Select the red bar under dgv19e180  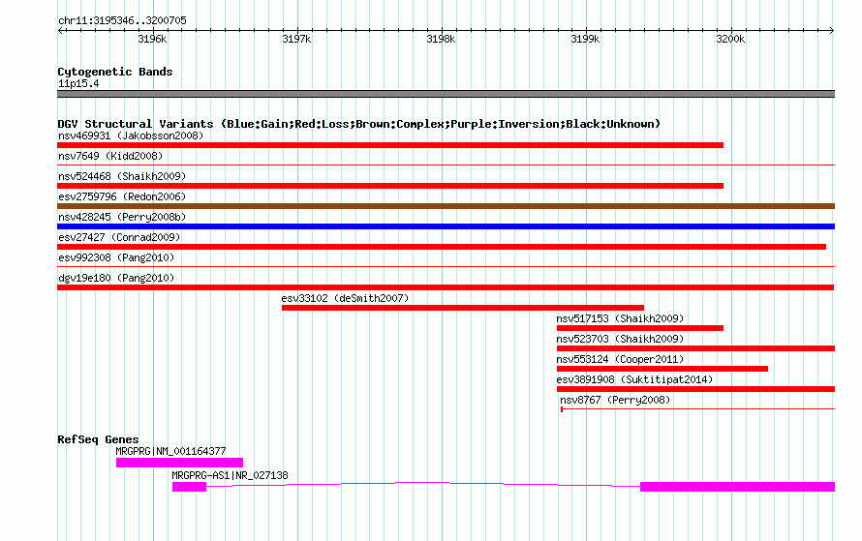tap(446, 287)
